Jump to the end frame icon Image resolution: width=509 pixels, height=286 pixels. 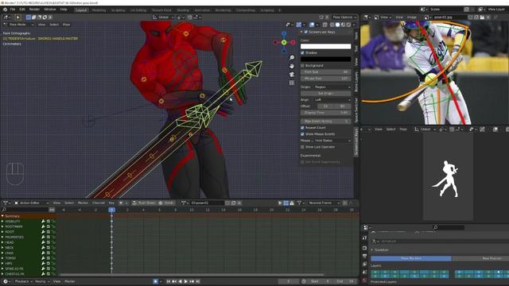[198, 281]
